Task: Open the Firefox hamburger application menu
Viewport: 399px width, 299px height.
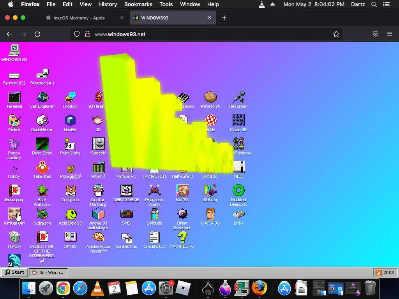Action: 390,34
